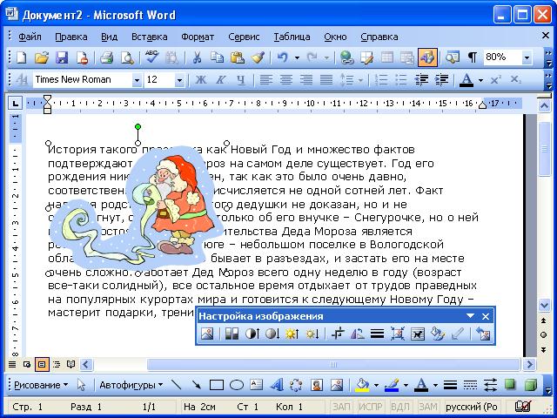Open the Сервис menu
The image size is (557, 418).
coord(244,37)
